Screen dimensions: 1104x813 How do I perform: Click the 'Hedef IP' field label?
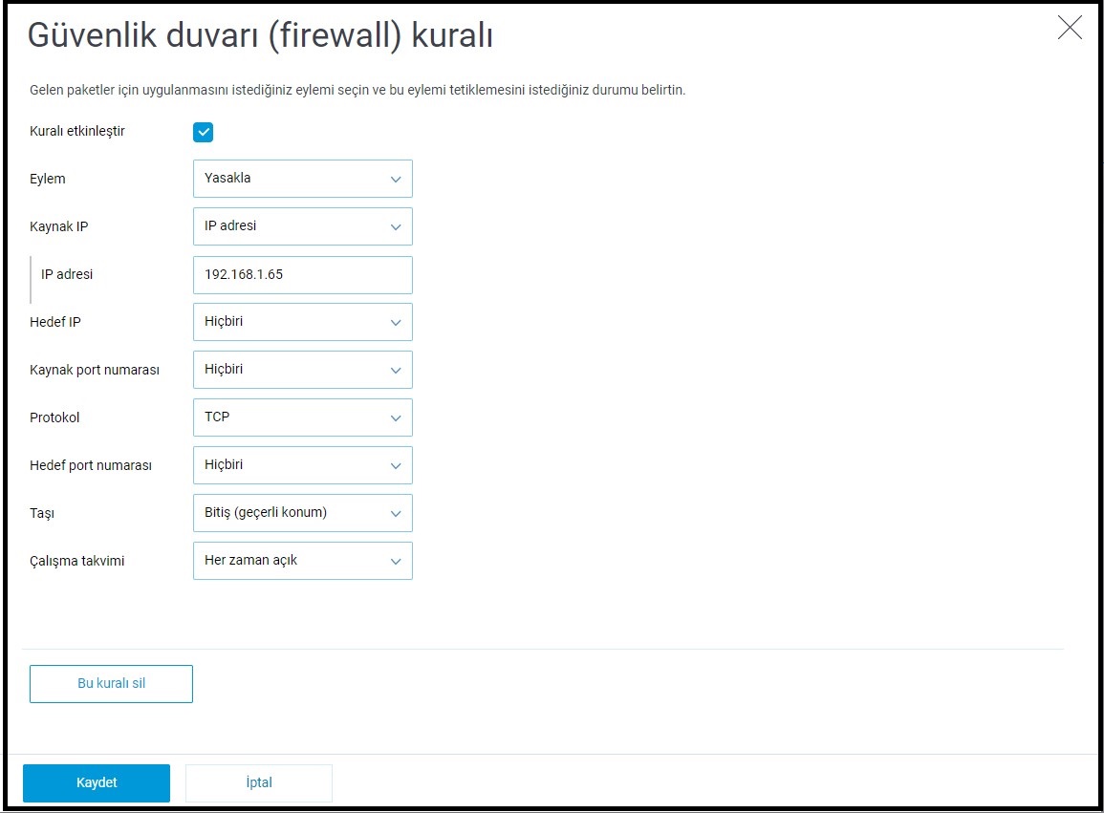pyautogui.click(x=55, y=323)
